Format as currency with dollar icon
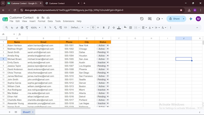Screen dimensions: 204x115 (x=45, y=28)
